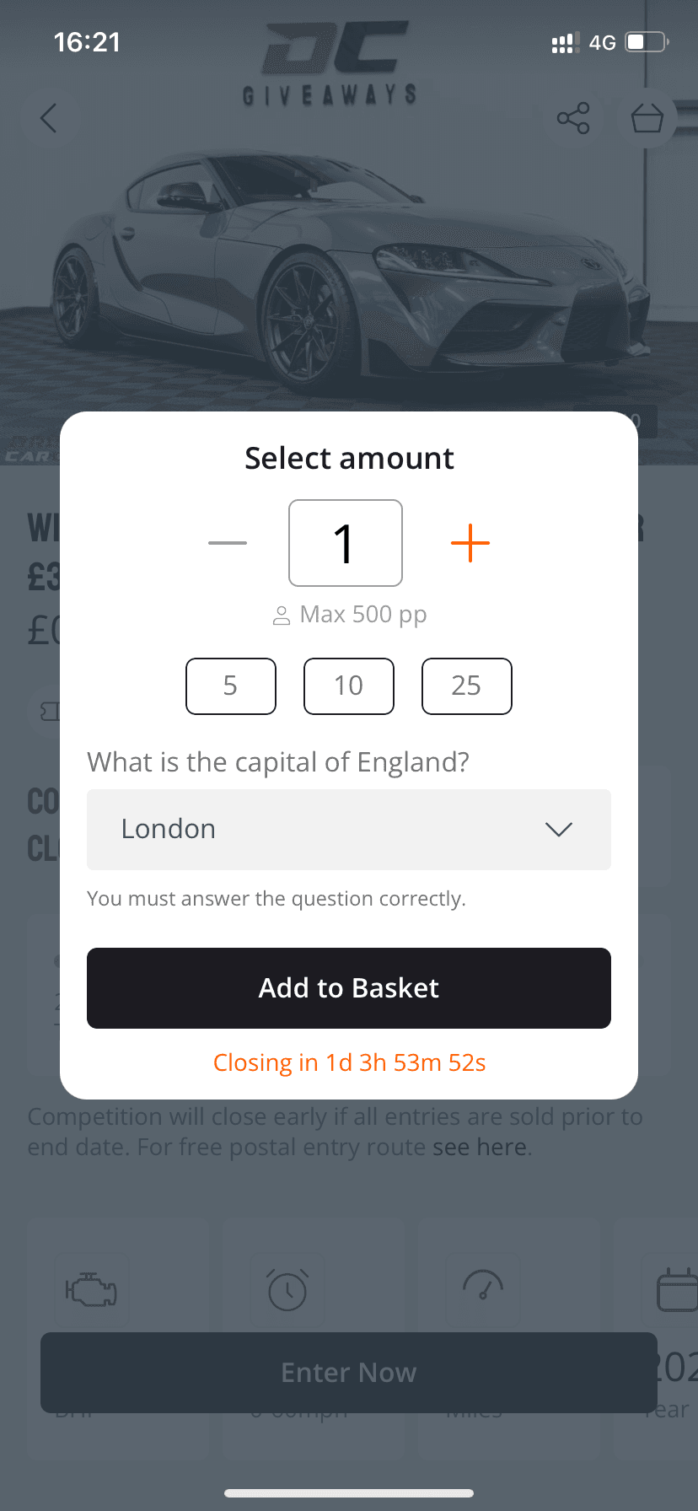
Task: Click the alarm clock icon tile
Action: tap(287, 1290)
